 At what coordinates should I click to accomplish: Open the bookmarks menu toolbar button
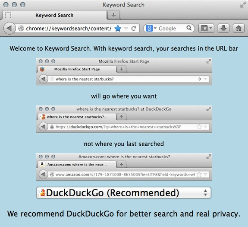pyautogui.click(x=206, y=29)
